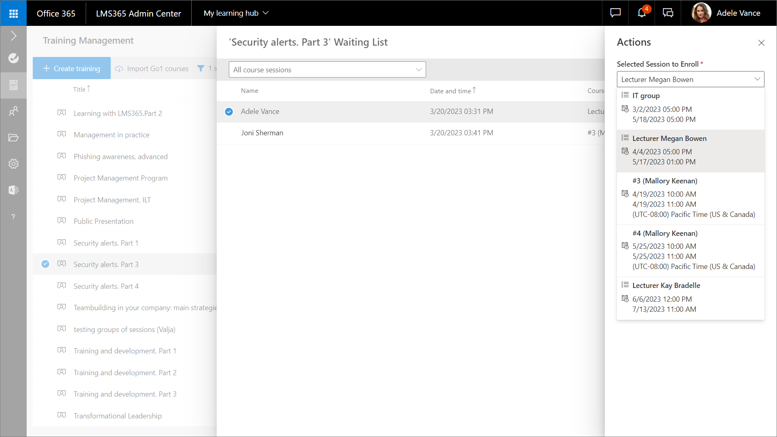Open the chat message icon in header
777x437 pixels.
click(615, 13)
